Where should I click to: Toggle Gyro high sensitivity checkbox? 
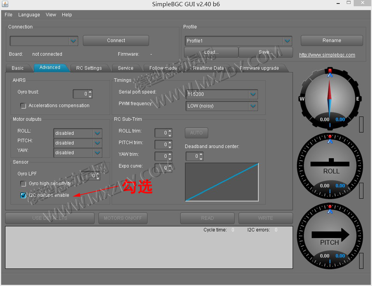pyautogui.click(x=23, y=184)
